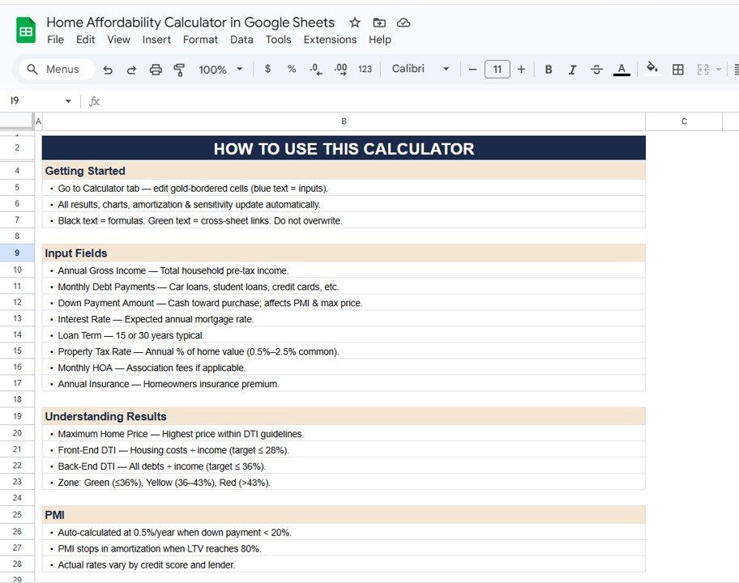Click the Redo arrow in toolbar

pos(131,70)
